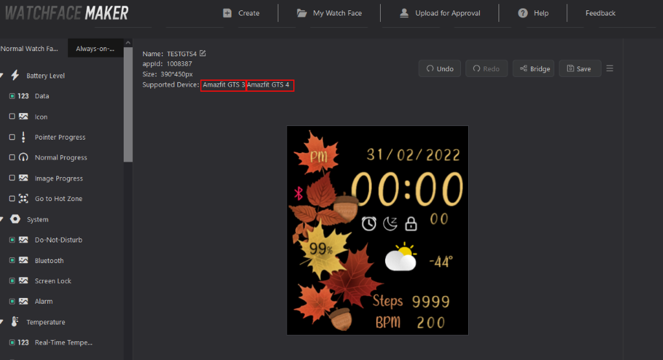Image resolution: width=663 pixels, height=360 pixels.
Task: Click the Temperature thermometer icon
Action: coord(15,322)
